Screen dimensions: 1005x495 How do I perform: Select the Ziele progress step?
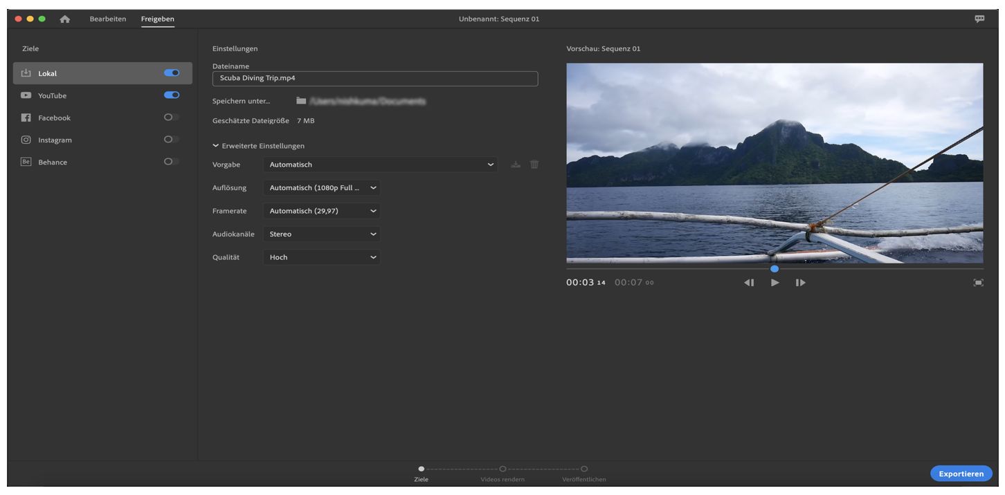tap(422, 474)
